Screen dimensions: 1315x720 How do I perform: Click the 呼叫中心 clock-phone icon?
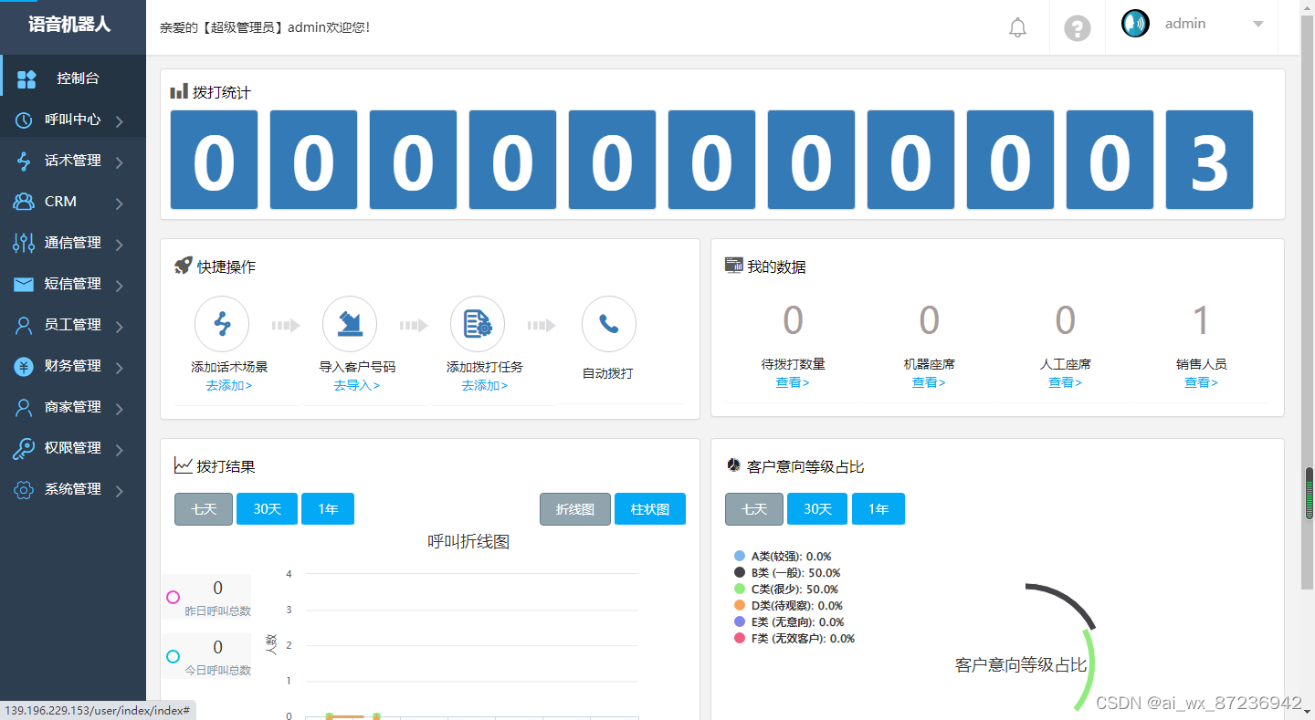tap(25, 120)
